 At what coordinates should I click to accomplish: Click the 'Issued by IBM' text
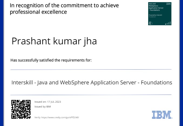coord(43,107)
